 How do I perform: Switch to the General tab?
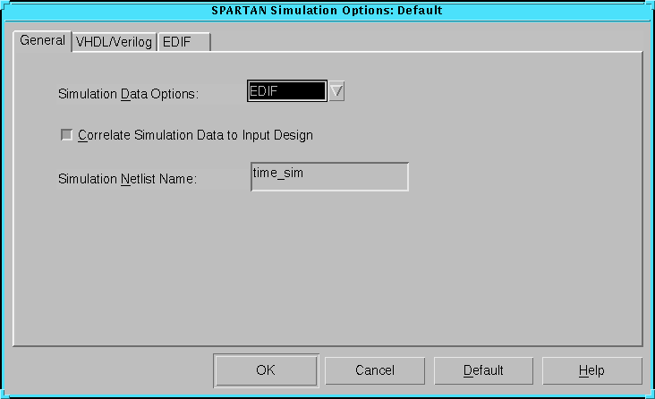click(42, 41)
